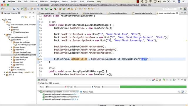Expand the model package

pos(9,27)
